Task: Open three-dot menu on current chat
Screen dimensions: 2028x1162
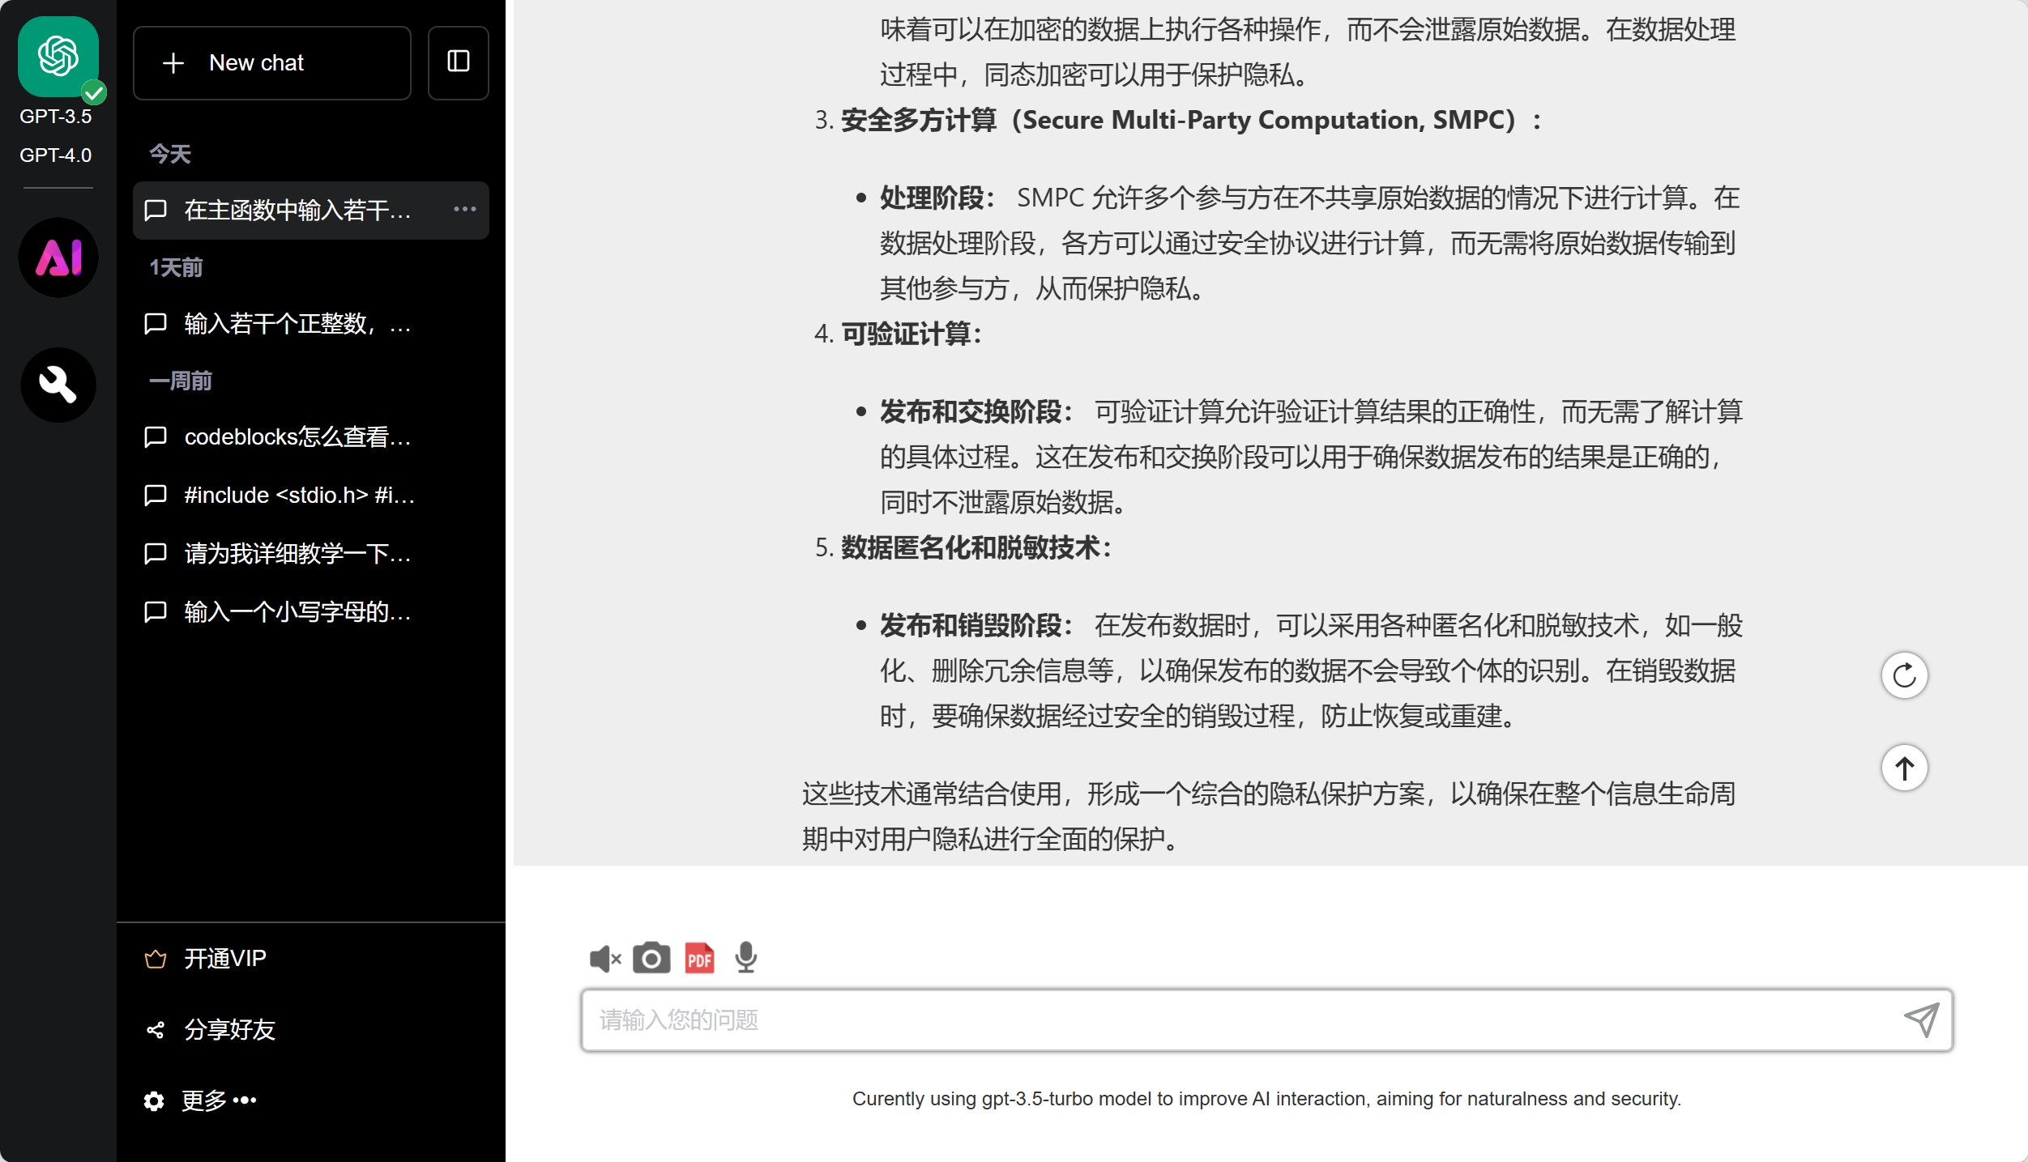Action: click(x=464, y=210)
